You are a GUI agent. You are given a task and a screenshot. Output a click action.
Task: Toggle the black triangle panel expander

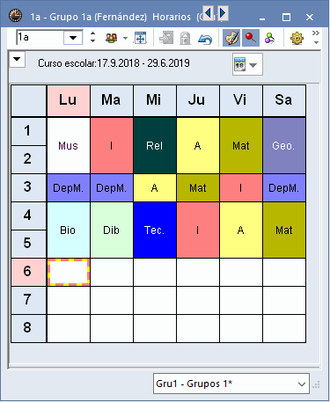(x=17, y=59)
